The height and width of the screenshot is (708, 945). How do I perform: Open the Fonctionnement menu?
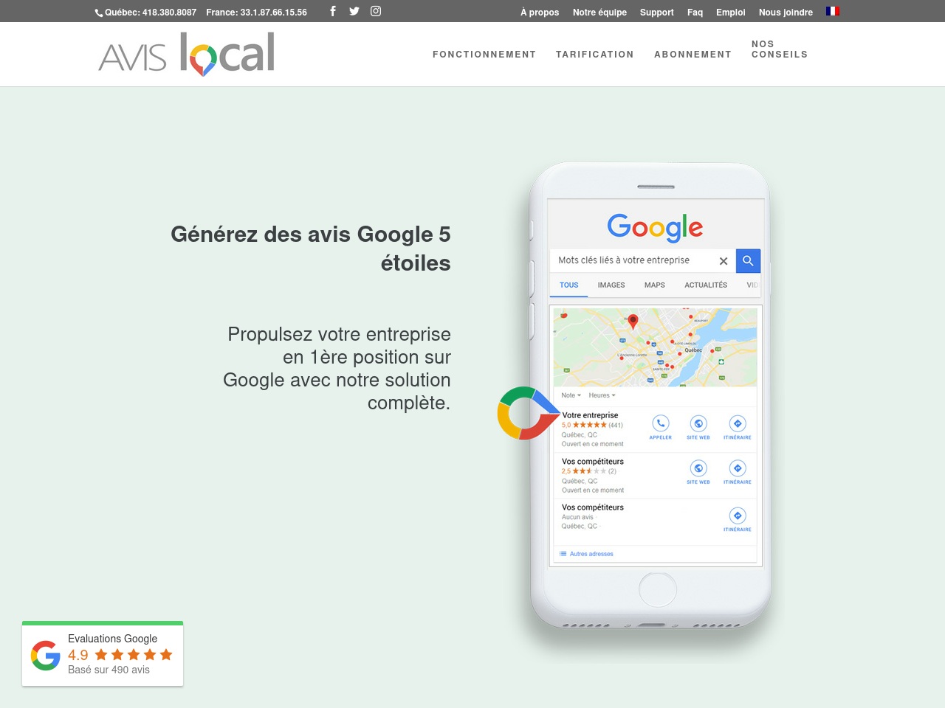(x=484, y=55)
